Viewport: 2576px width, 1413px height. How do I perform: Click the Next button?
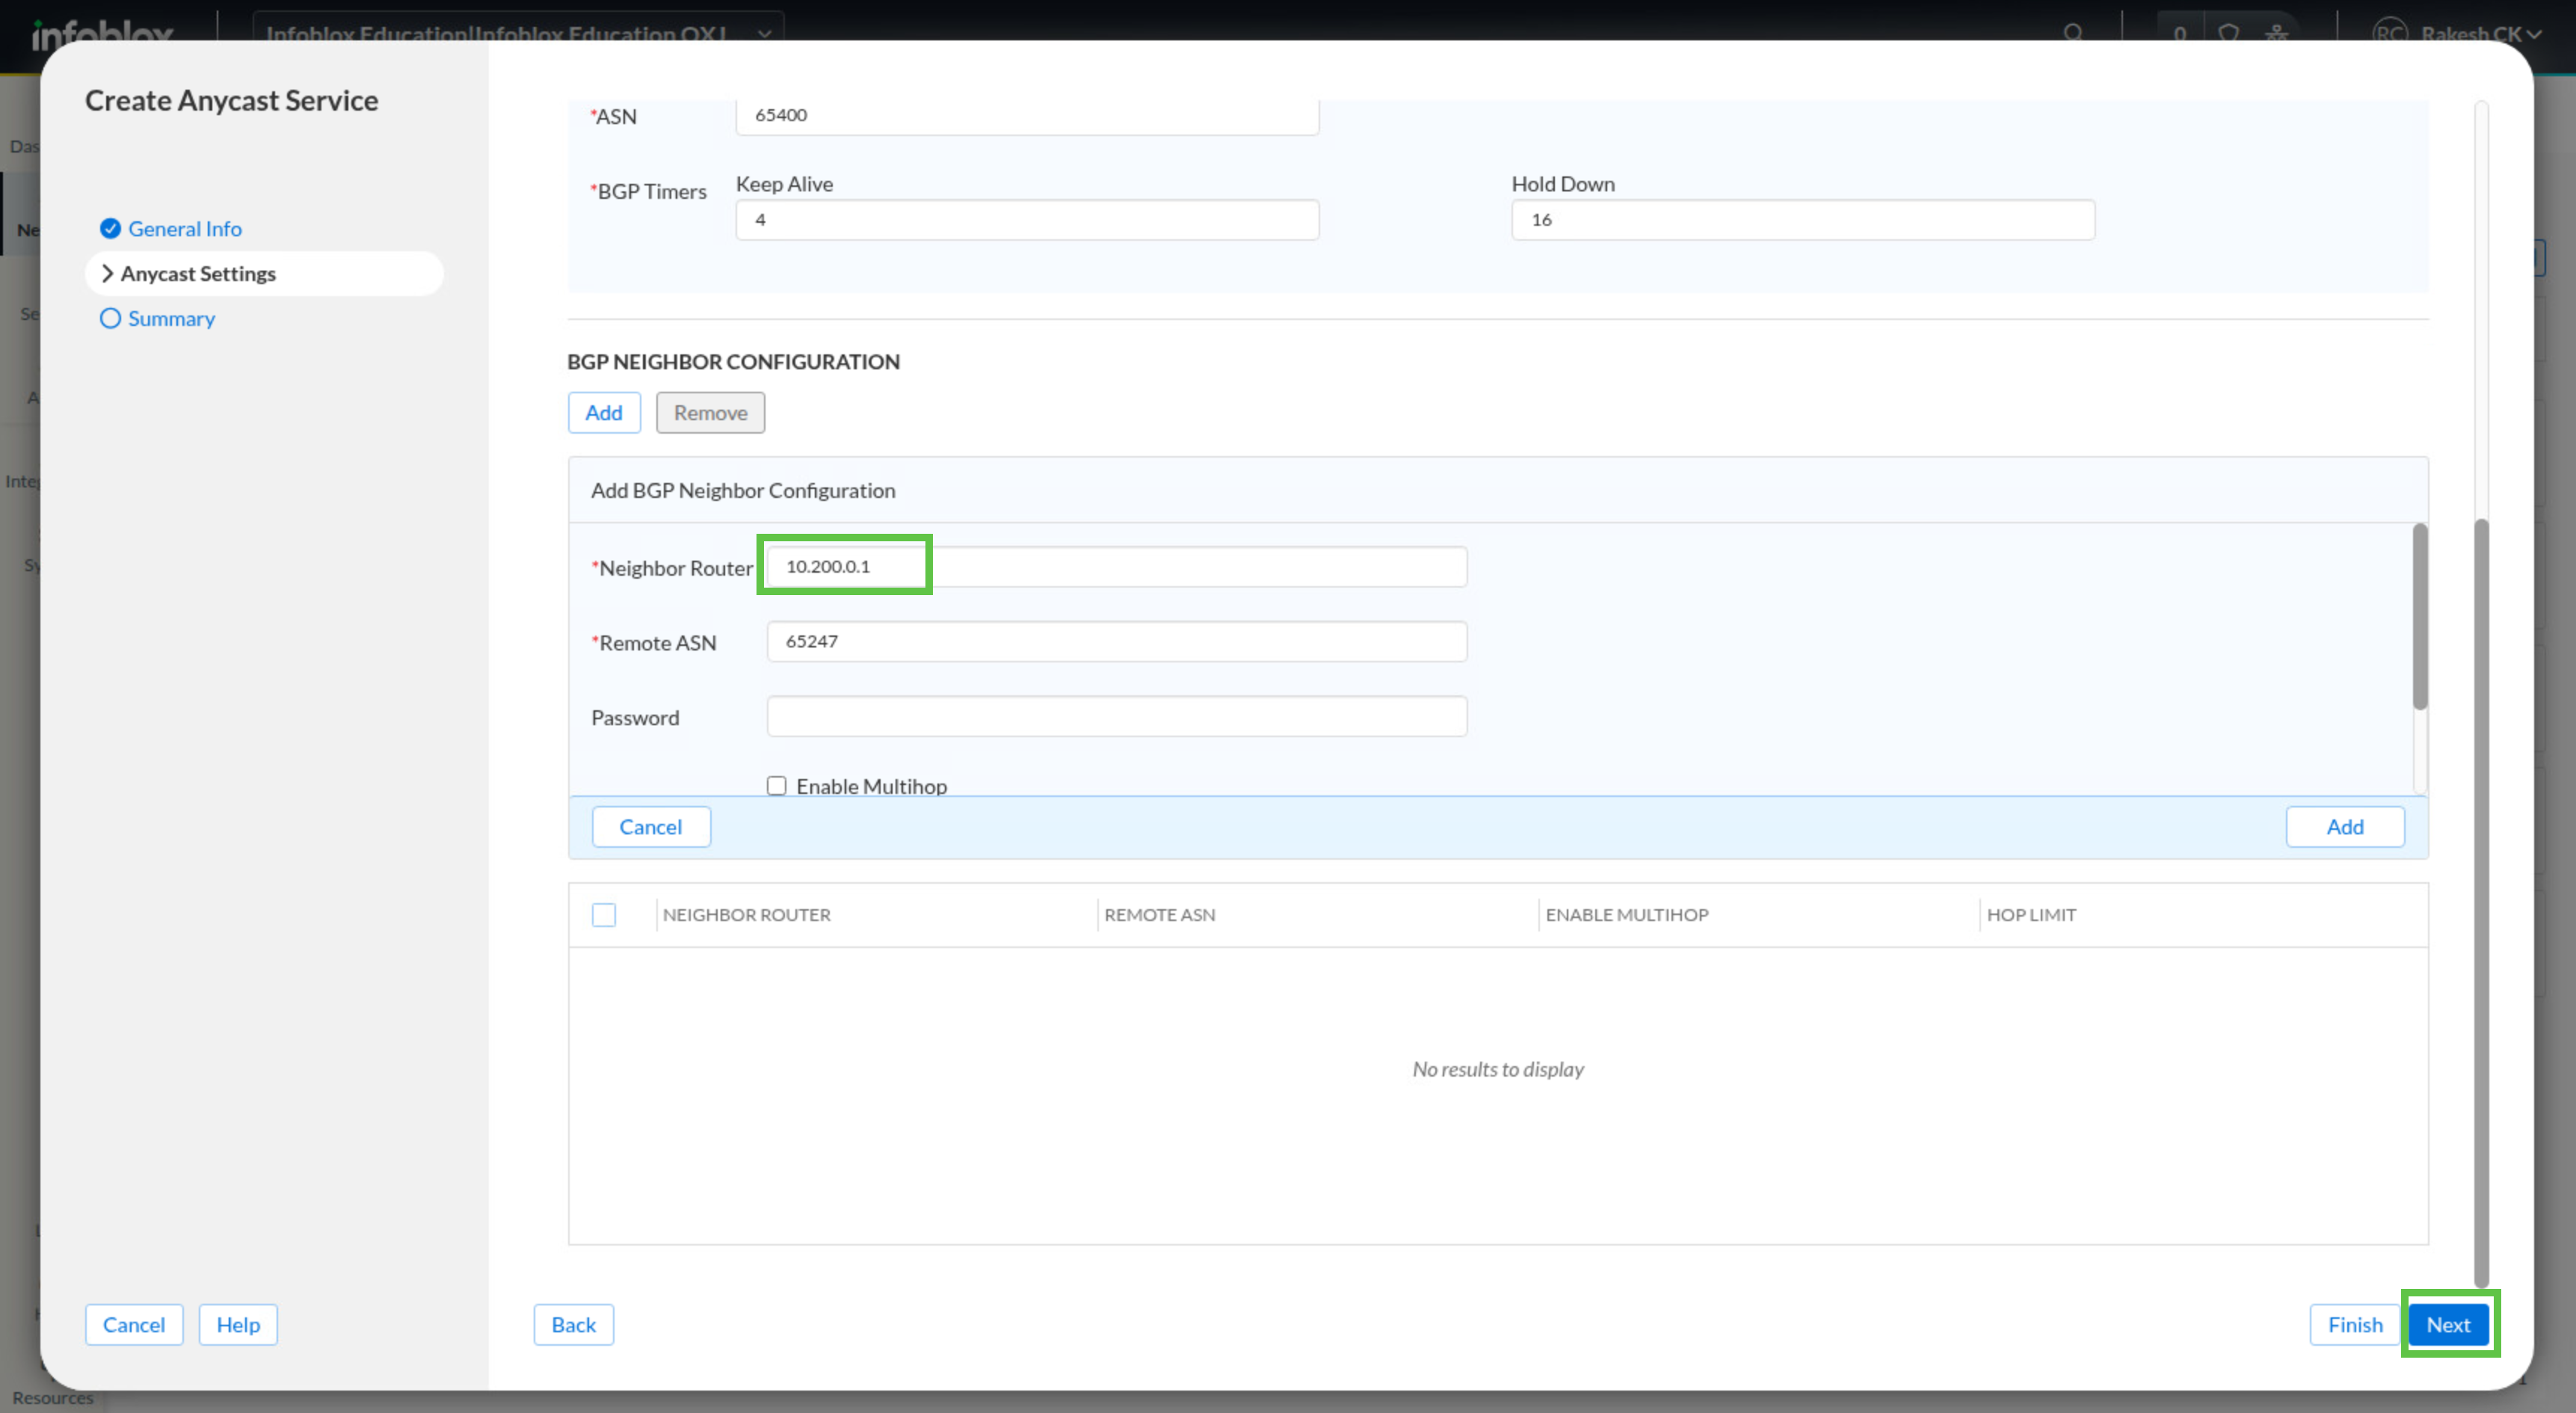(x=2448, y=1324)
